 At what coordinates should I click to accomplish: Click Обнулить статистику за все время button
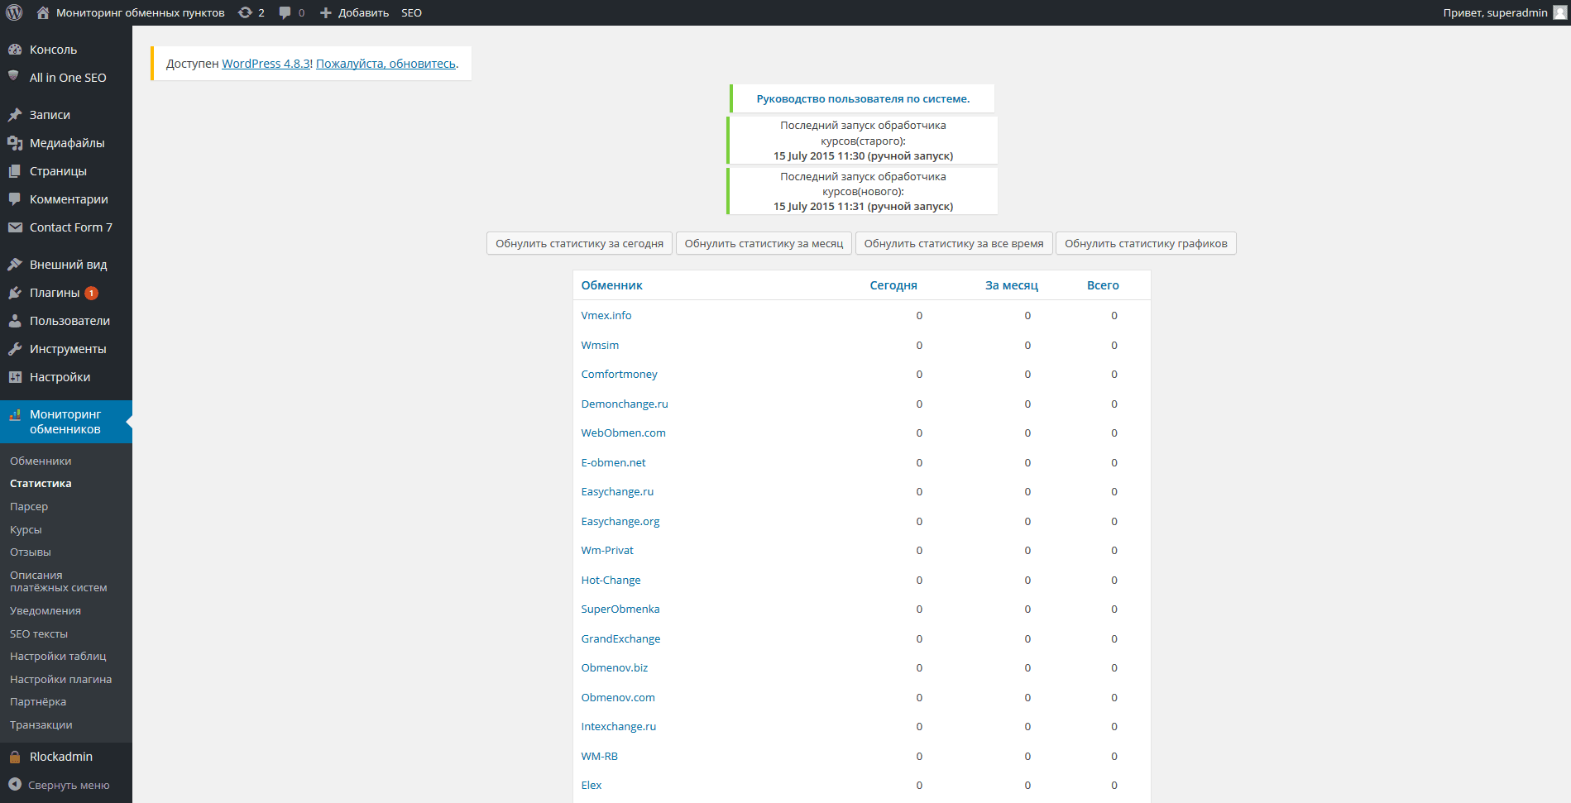click(x=954, y=244)
